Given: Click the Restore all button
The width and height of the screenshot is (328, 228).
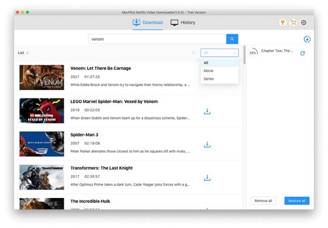Looking at the screenshot, I should [x=297, y=201].
